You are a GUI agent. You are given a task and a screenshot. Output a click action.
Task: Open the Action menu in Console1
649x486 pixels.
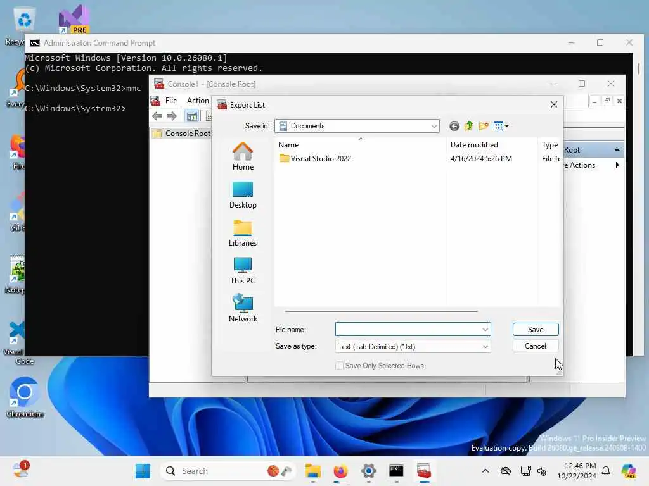pyautogui.click(x=198, y=101)
